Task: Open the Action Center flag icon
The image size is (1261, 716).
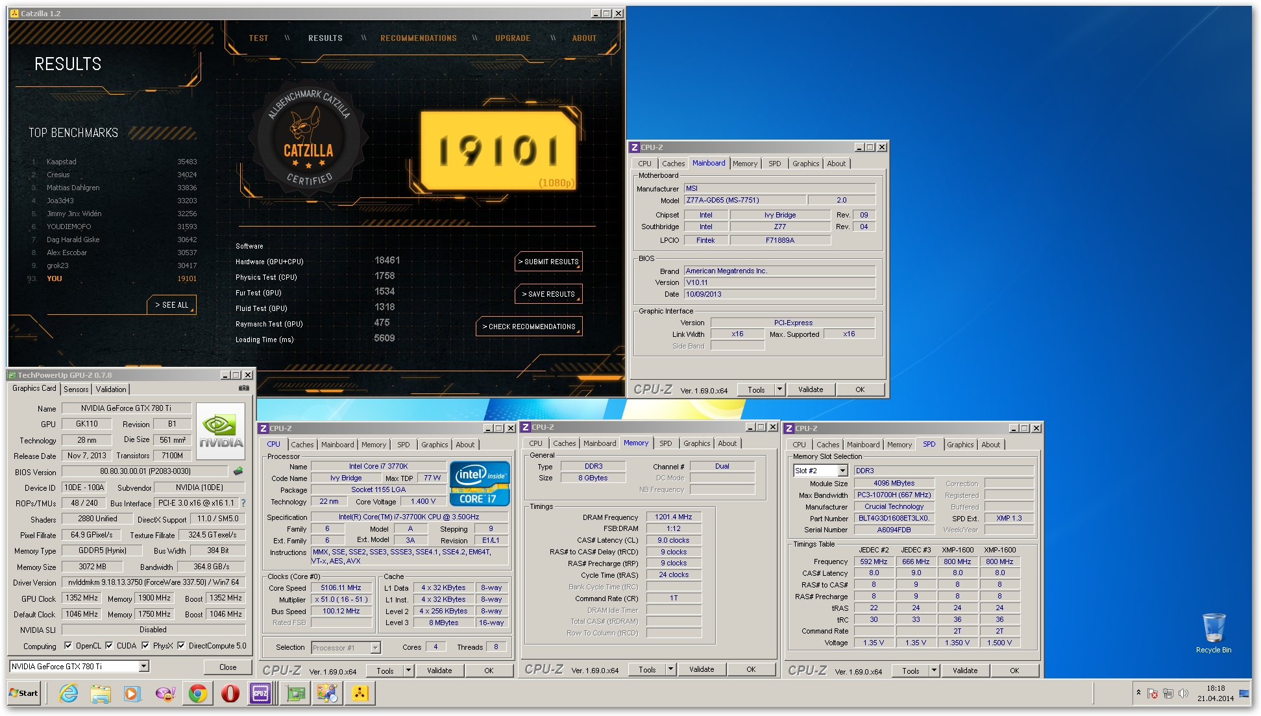Action: click(x=1153, y=693)
